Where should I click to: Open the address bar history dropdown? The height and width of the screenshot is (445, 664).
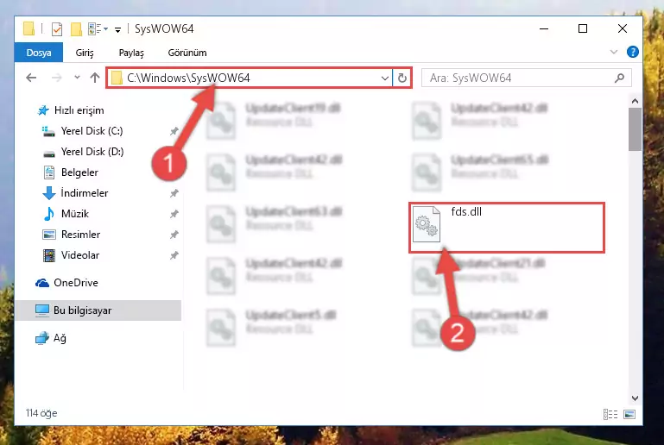click(385, 78)
